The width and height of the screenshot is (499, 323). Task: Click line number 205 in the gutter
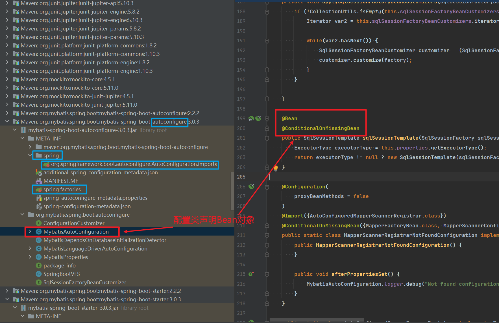(241, 177)
